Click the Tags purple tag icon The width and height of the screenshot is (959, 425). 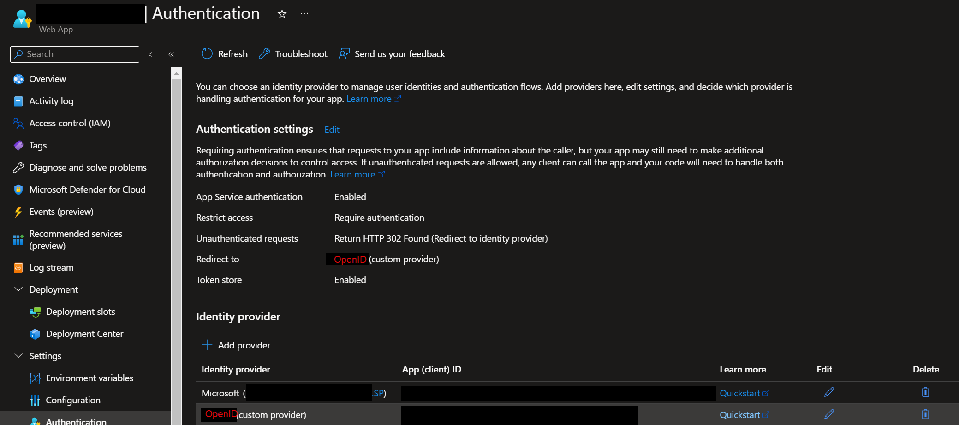pyautogui.click(x=18, y=146)
